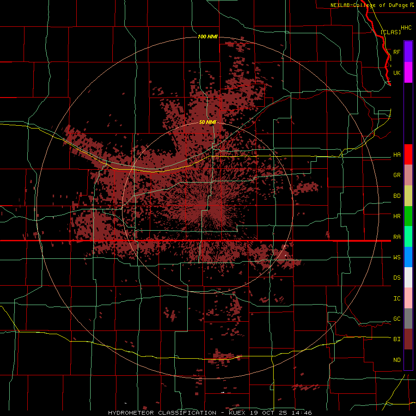Click the UK magenta color swatch

(408, 73)
